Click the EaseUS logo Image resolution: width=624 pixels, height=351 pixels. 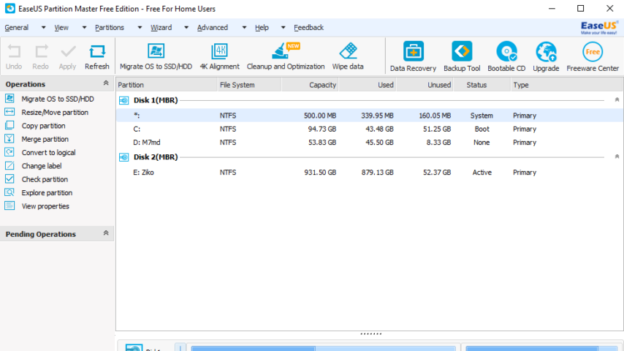click(599, 28)
